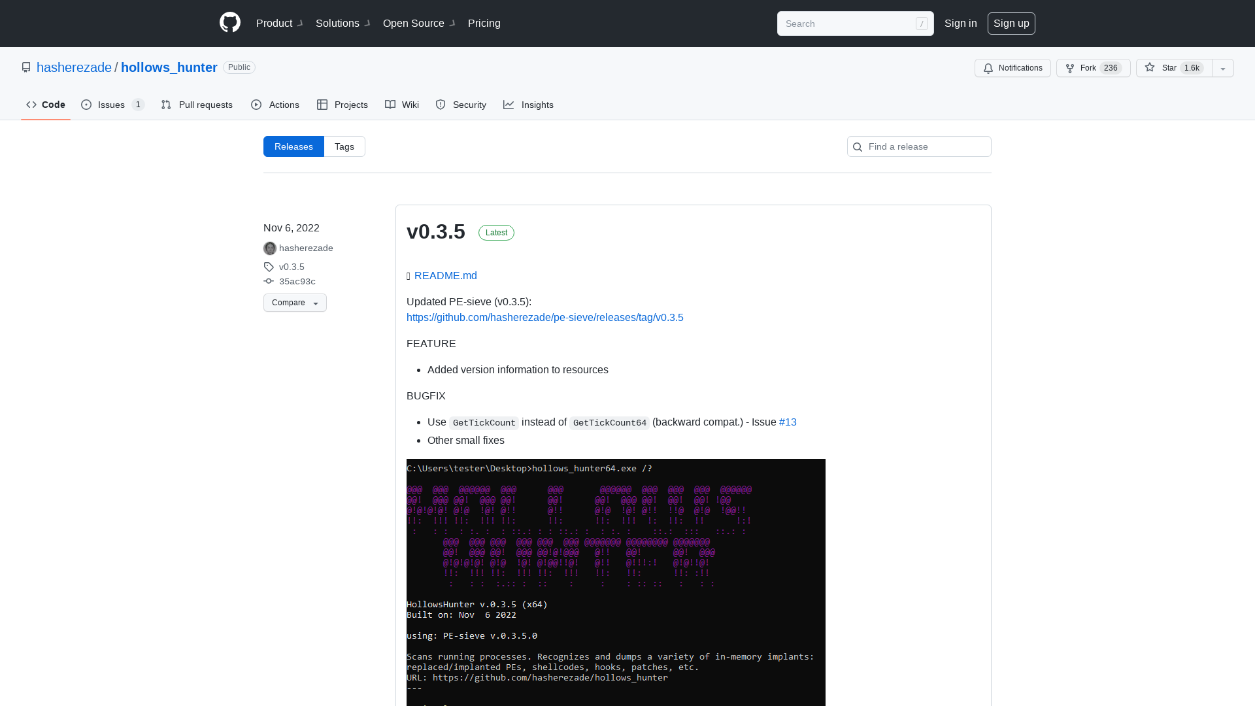The image size is (1255, 706).
Task: Switch to the Tags view
Action: pyautogui.click(x=344, y=146)
